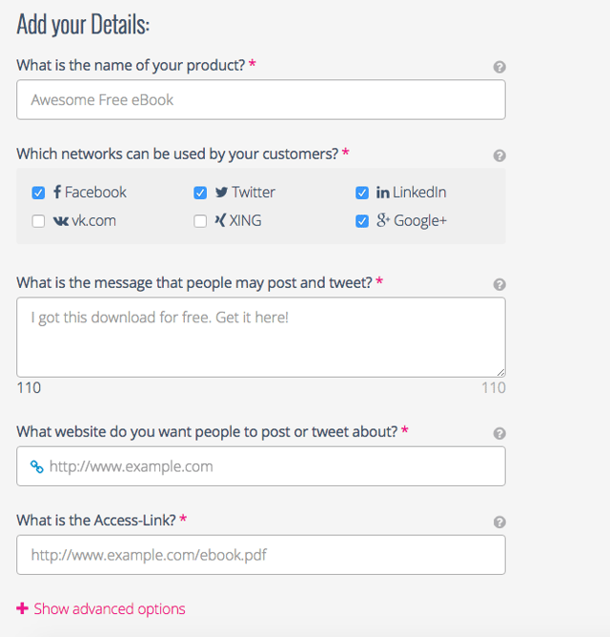The image size is (610, 637).
Task: Deselect the LinkedIn checkbox
Action: [362, 193]
